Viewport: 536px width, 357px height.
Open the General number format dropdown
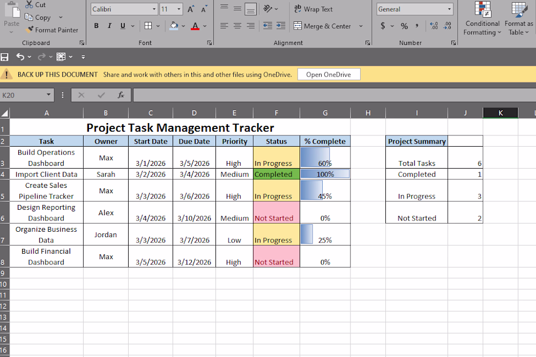tap(449, 9)
